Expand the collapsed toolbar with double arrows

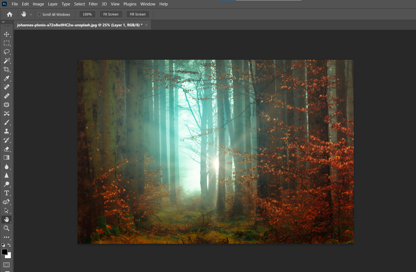coord(3,22)
